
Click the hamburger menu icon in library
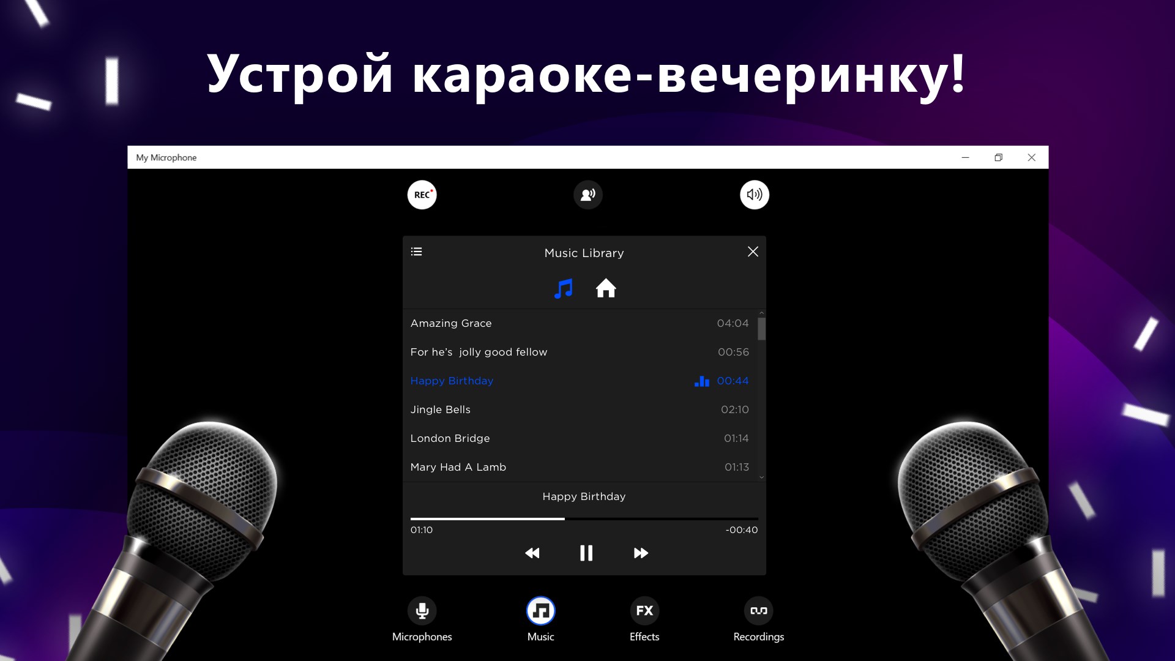click(x=416, y=251)
